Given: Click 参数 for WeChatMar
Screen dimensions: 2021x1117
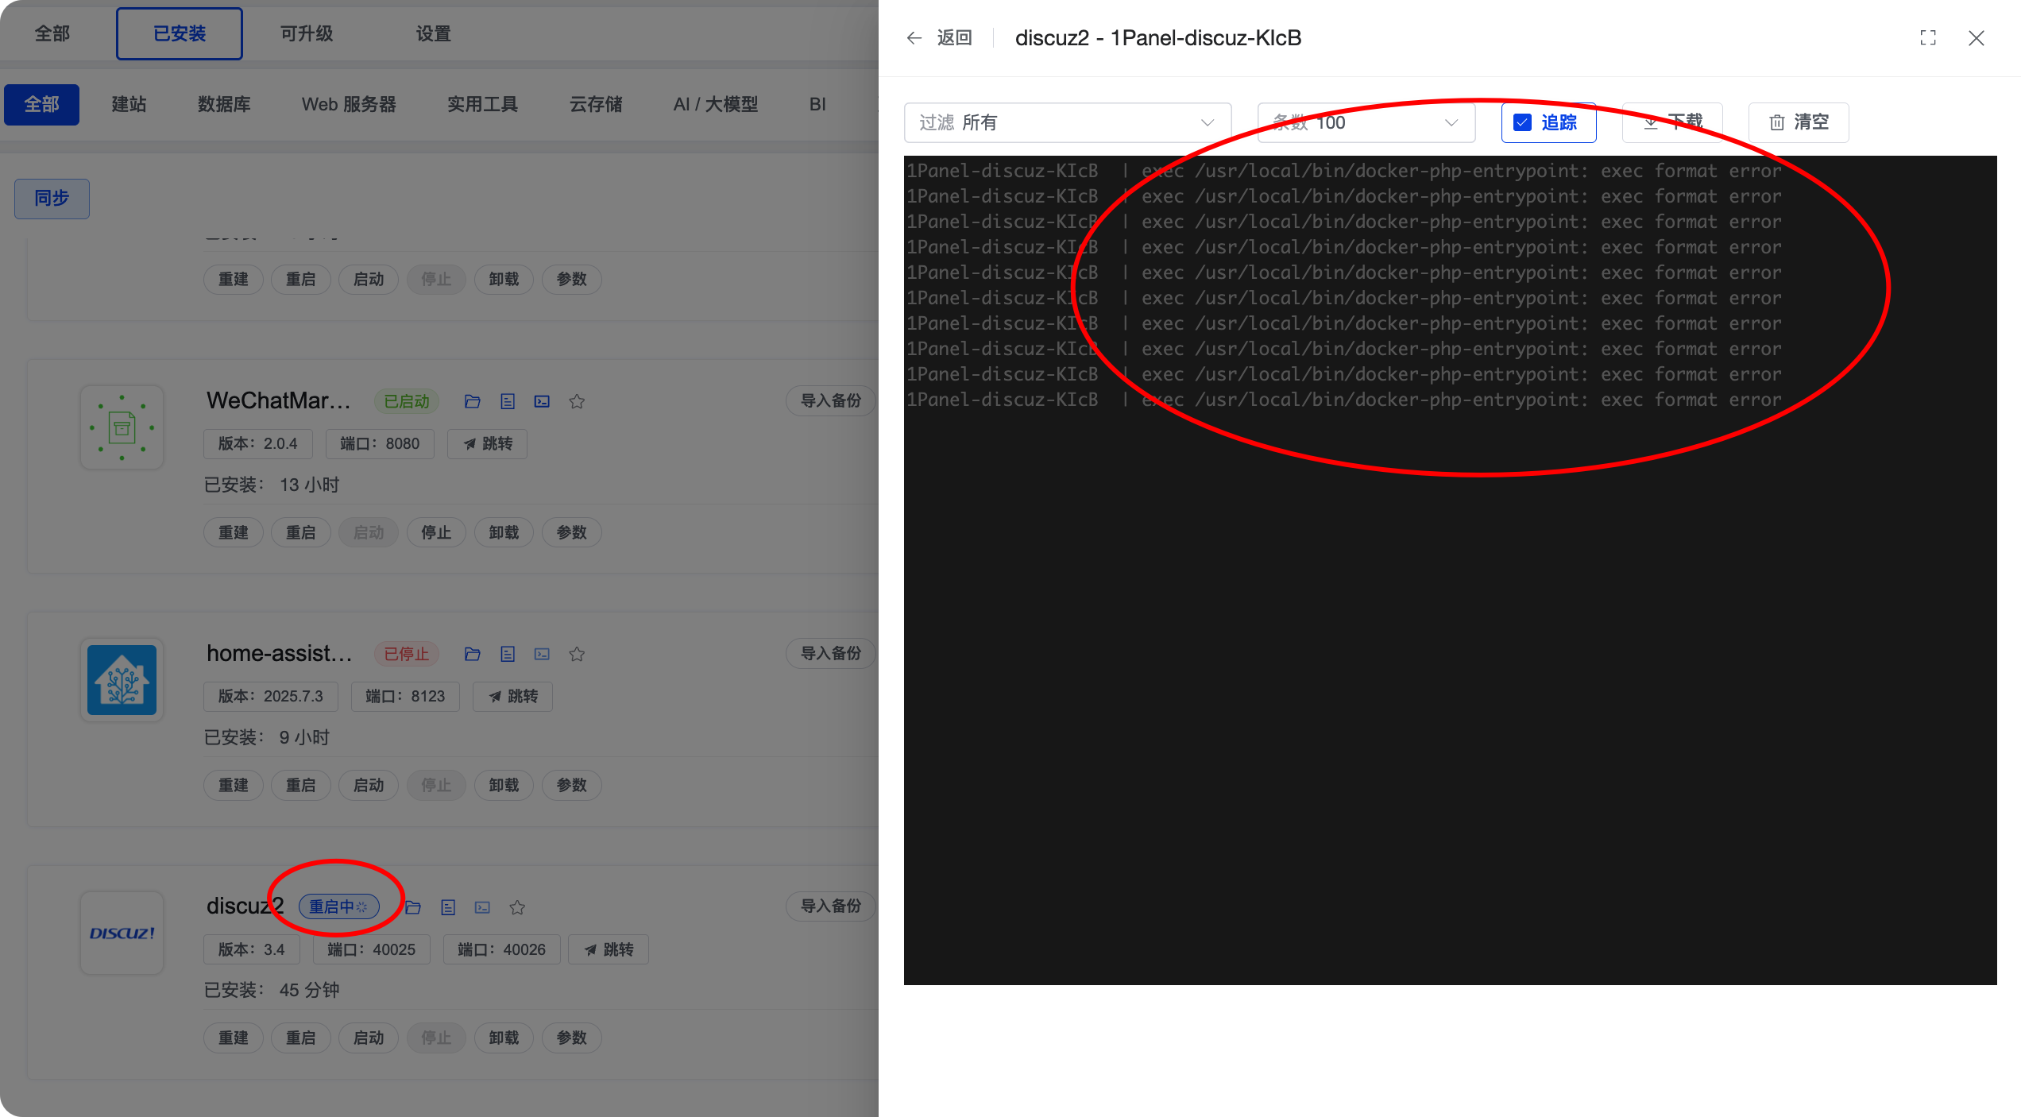Looking at the screenshot, I should [572, 532].
